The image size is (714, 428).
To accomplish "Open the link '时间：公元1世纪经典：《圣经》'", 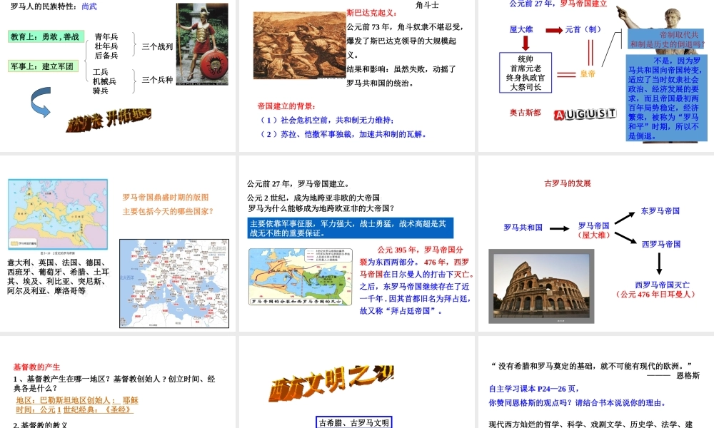I will click(75, 409).
